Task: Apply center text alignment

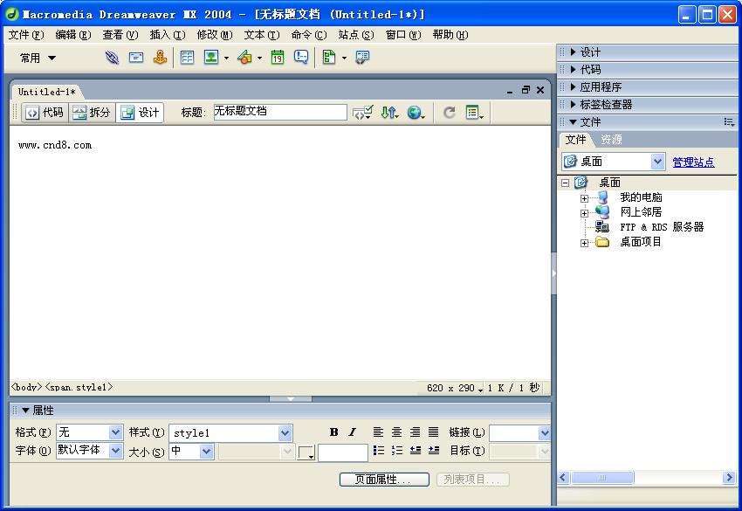Action: 396,432
